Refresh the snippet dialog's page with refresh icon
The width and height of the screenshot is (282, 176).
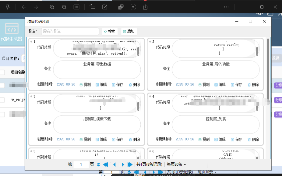coord(98,164)
